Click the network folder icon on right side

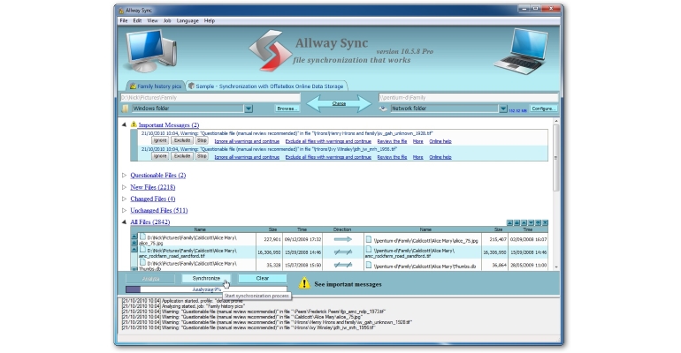pos(383,109)
